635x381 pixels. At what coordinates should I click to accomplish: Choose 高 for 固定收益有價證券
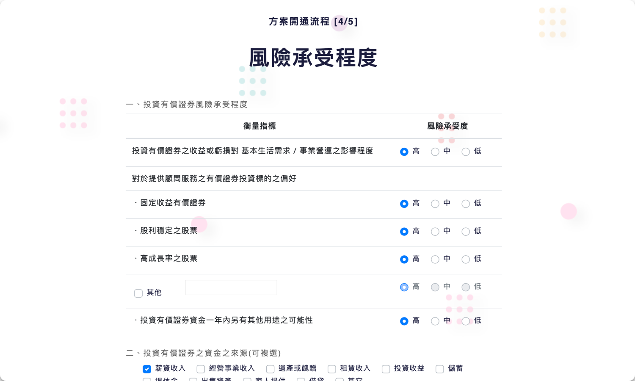click(x=404, y=204)
